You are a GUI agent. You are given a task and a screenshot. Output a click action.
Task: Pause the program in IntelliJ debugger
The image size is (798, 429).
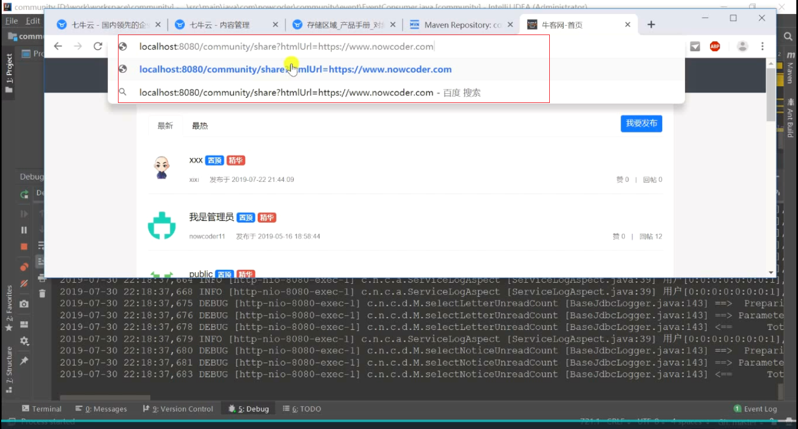coord(24,230)
